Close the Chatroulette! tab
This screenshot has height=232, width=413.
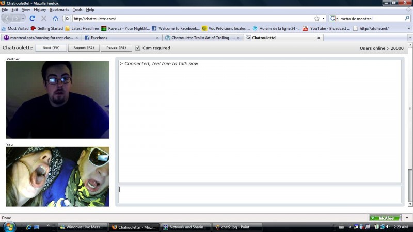(x=319, y=38)
